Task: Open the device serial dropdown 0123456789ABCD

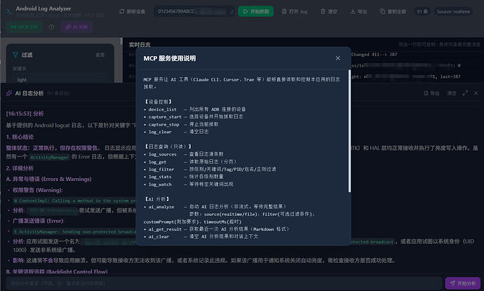Action: pos(194,11)
